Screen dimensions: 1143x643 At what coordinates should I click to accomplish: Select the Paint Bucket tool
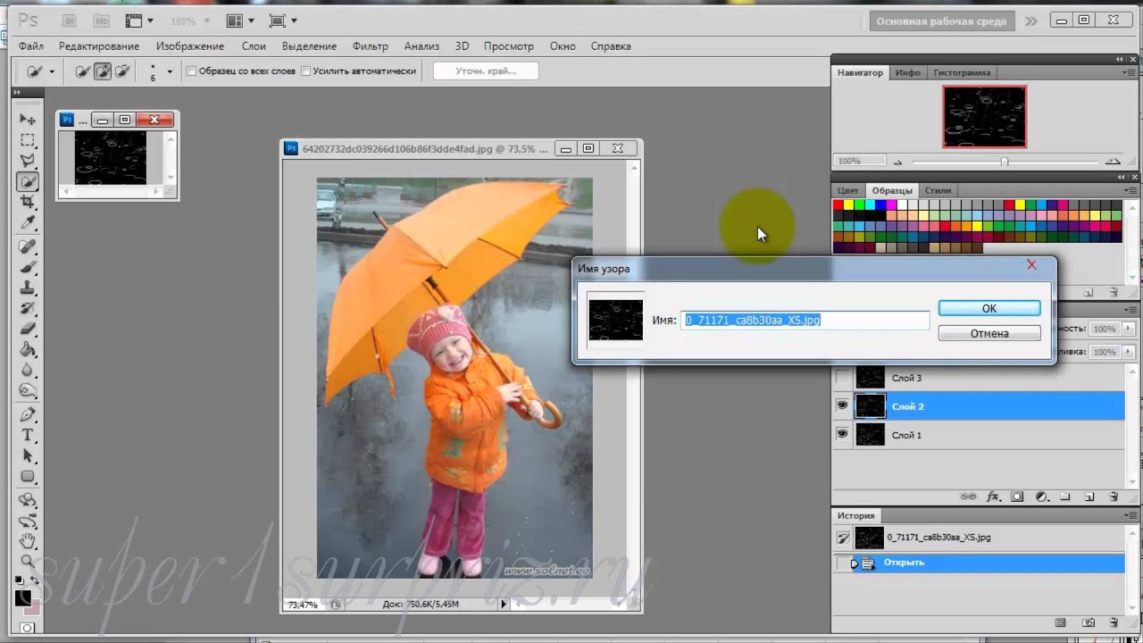point(28,349)
